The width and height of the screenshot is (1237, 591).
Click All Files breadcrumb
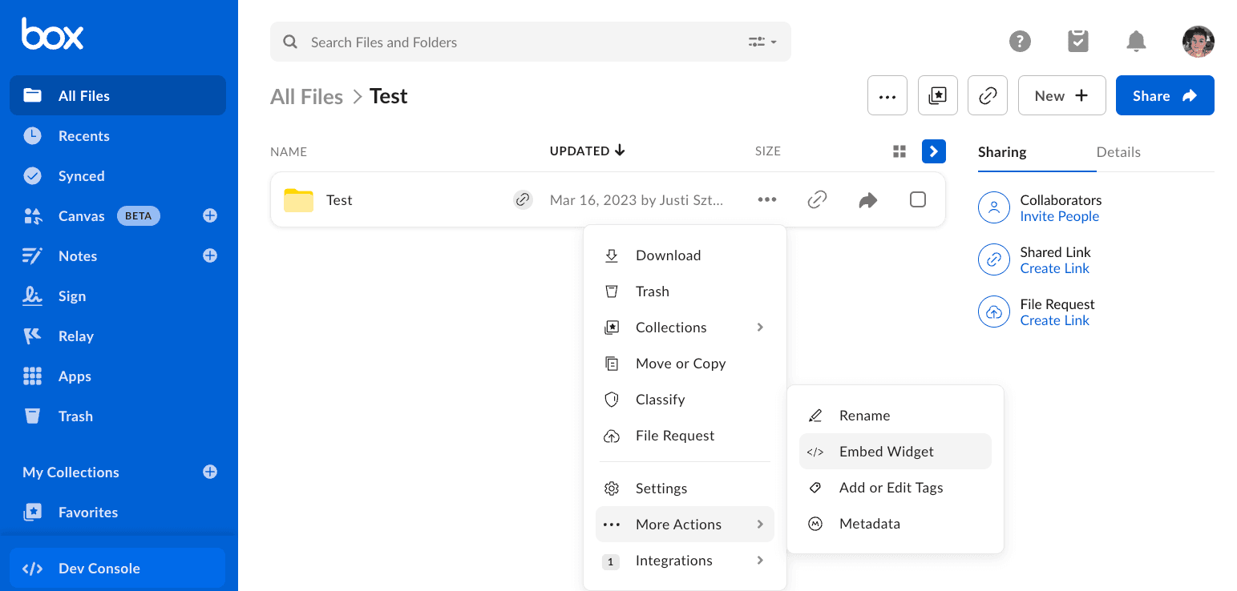point(306,96)
